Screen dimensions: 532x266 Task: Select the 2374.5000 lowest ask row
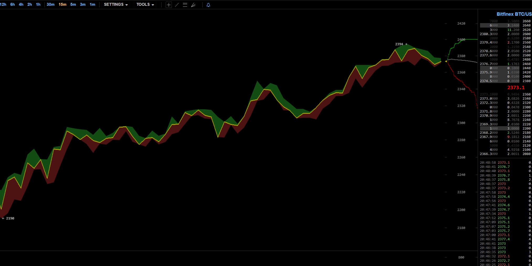coord(505,81)
